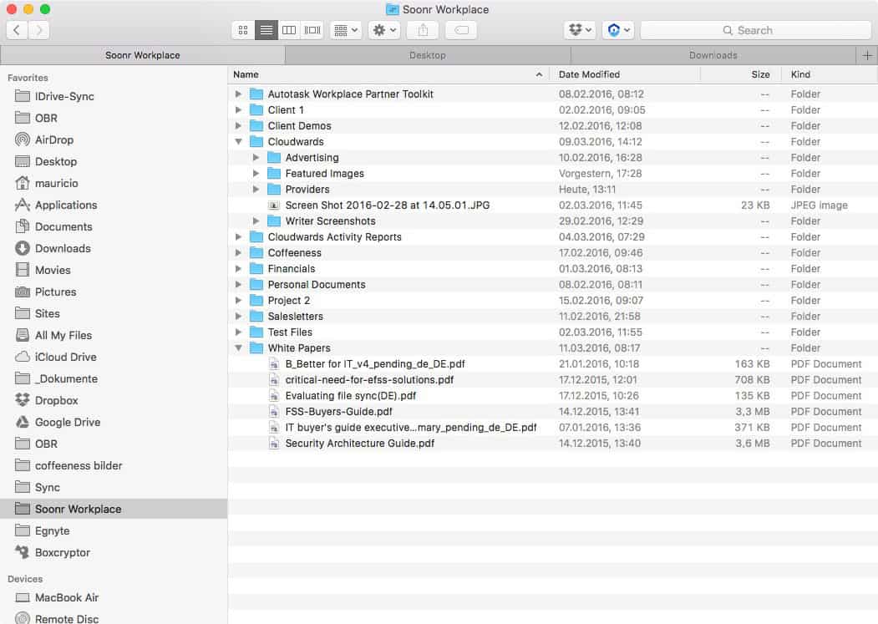878x624 pixels.
Task: Expand the Coffeeness folder
Action: coord(239,252)
